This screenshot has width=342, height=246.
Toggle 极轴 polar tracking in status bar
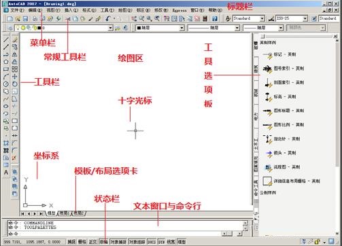point(104,242)
